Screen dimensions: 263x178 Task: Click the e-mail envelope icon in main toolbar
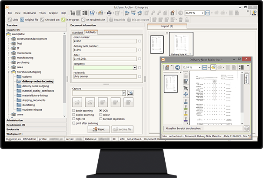(101, 13)
